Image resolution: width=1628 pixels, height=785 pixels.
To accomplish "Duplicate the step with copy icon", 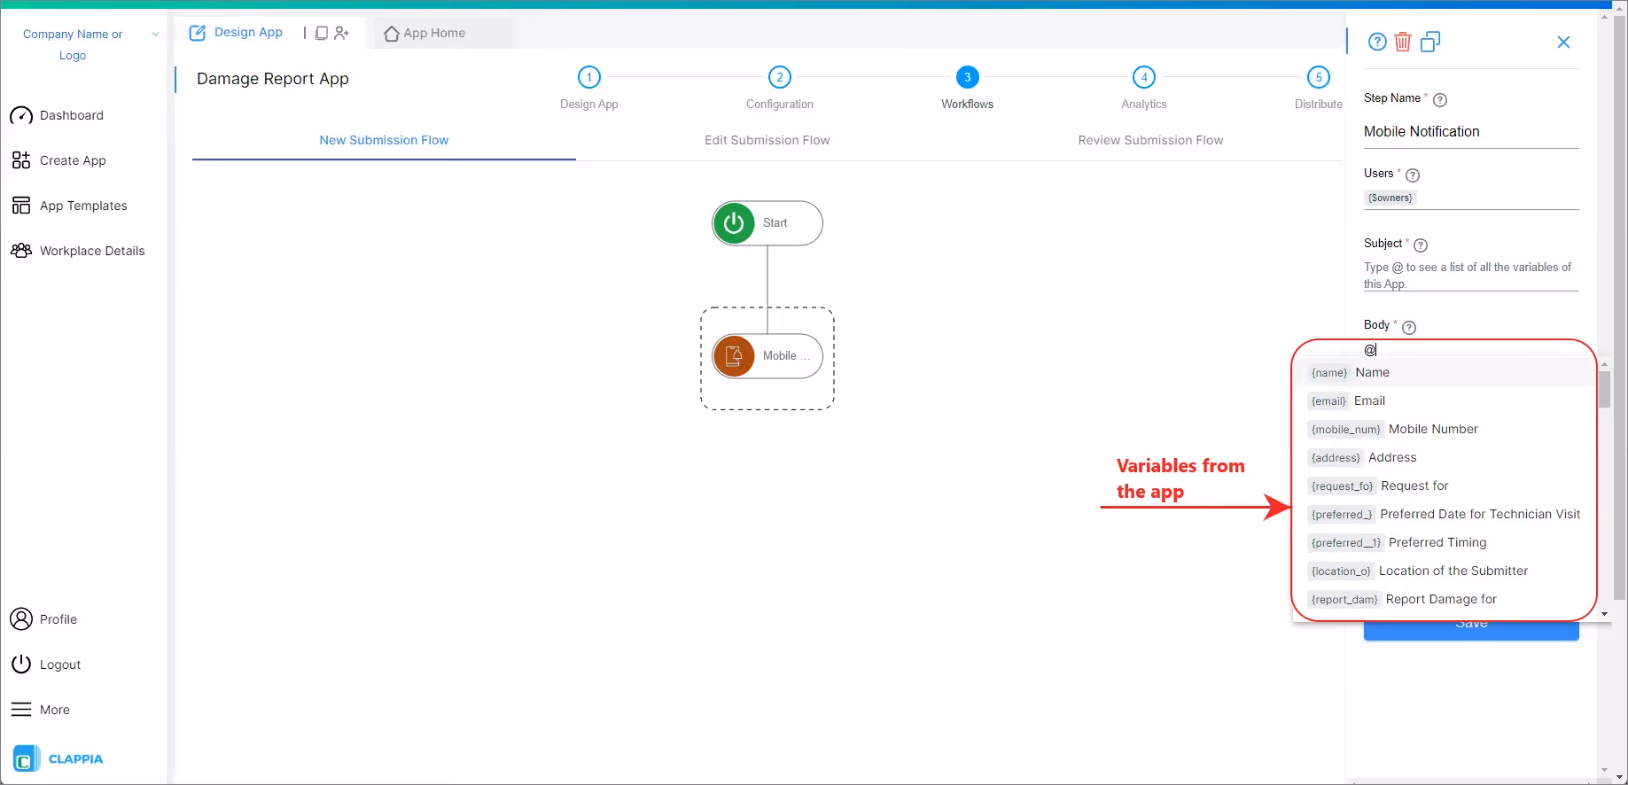I will (1430, 42).
